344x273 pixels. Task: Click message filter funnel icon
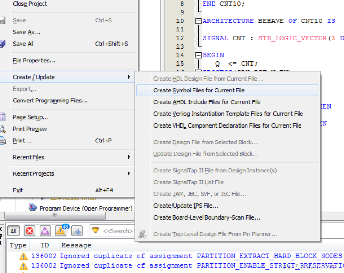coord(95,230)
